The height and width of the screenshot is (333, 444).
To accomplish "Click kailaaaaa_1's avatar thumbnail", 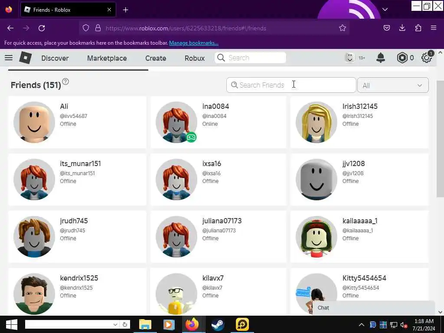I will click(x=316, y=237).
